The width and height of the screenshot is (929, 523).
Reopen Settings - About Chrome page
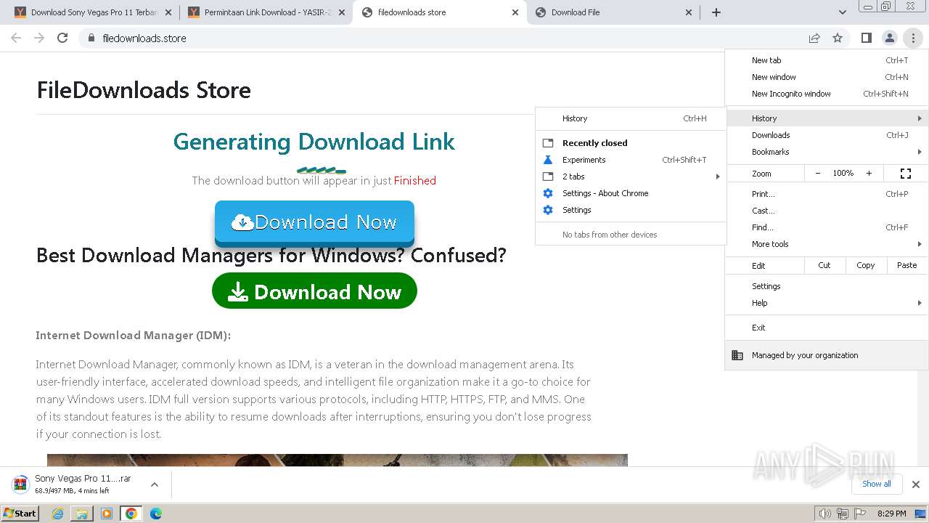[631, 193]
